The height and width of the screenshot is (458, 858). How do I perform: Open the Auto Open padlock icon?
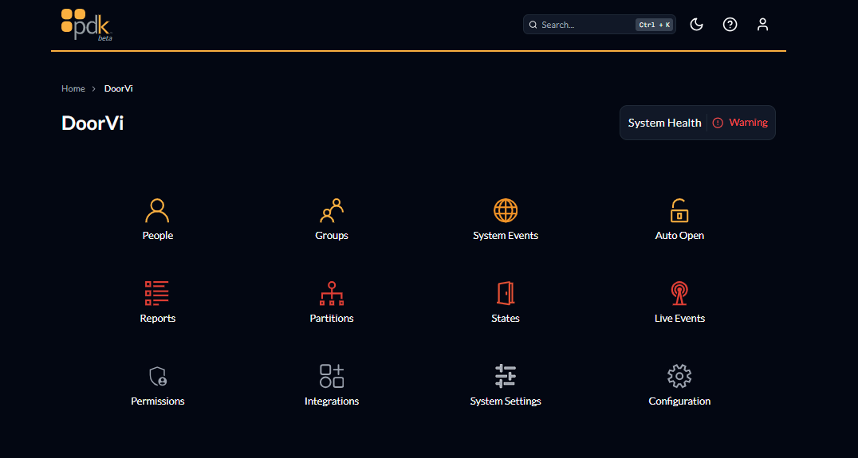click(x=679, y=210)
